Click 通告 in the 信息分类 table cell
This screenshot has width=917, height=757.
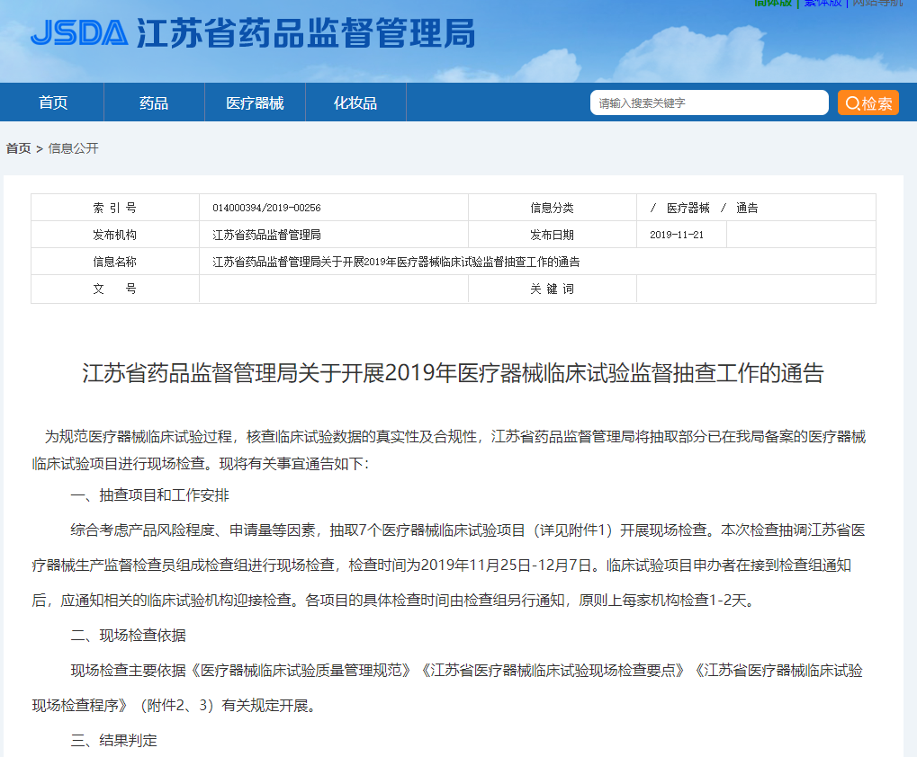pyautogui.click(x=747, y=208)
